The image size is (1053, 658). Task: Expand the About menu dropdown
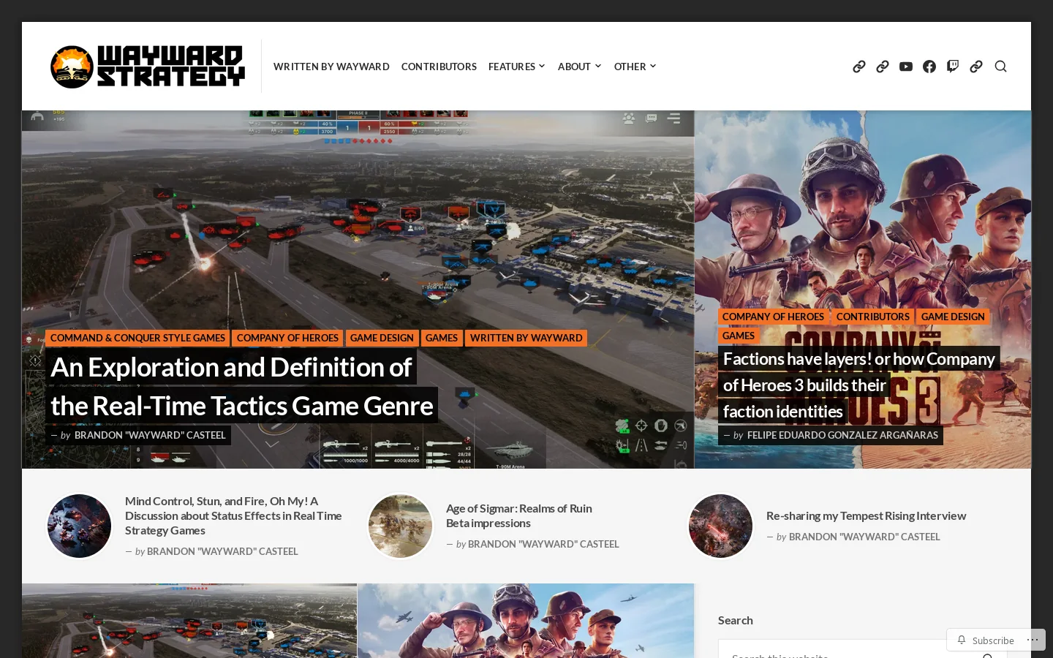click(x=580, y=67)
